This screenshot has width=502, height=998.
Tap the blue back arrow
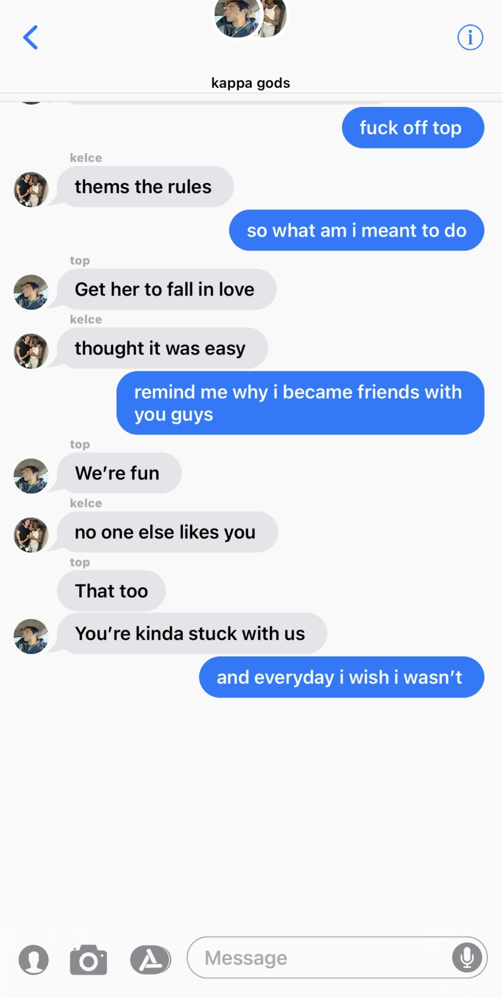pyautogui.click(x=30, y=37)
